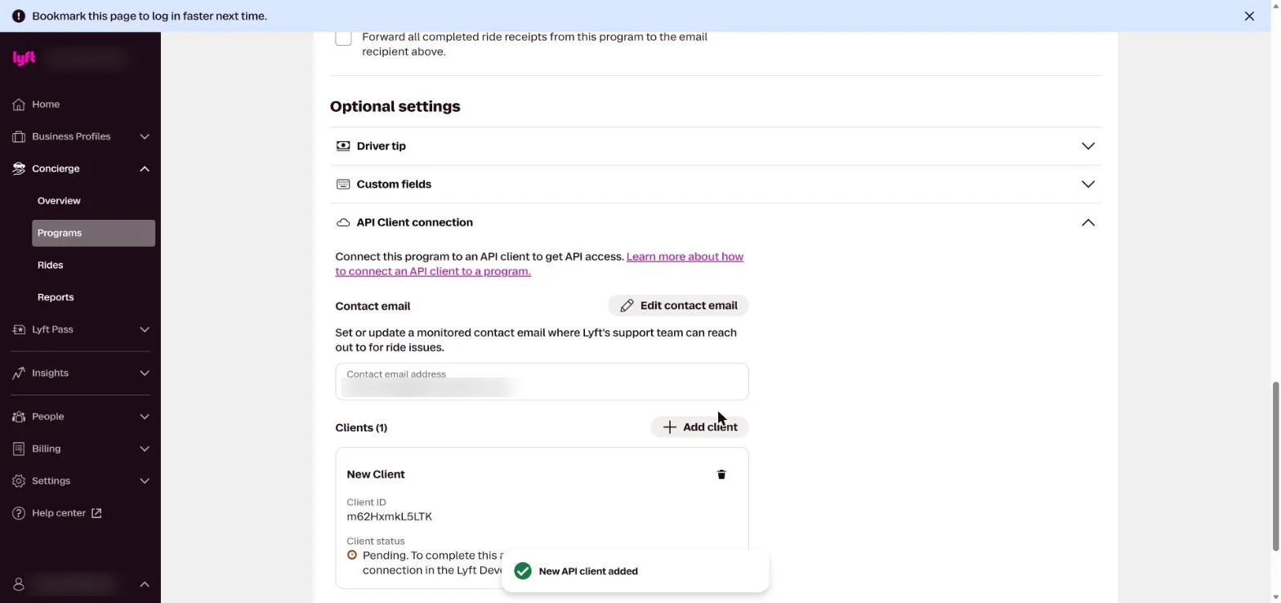Screen dimensions: 1281x603
Task: Click the alert icon in bookmark banner
Action: click(19, 16)
